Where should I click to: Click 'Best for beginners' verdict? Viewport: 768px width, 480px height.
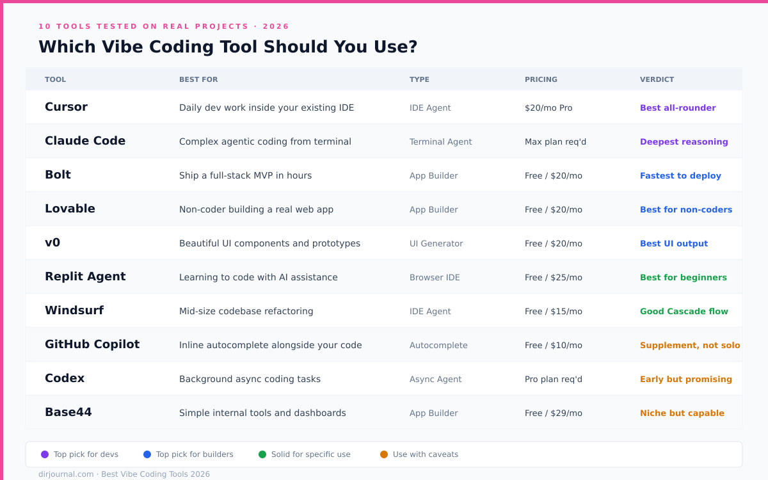(684, 277)
